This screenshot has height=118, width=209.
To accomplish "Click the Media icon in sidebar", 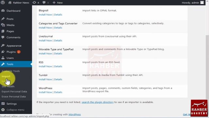I will tap(3, 25).
